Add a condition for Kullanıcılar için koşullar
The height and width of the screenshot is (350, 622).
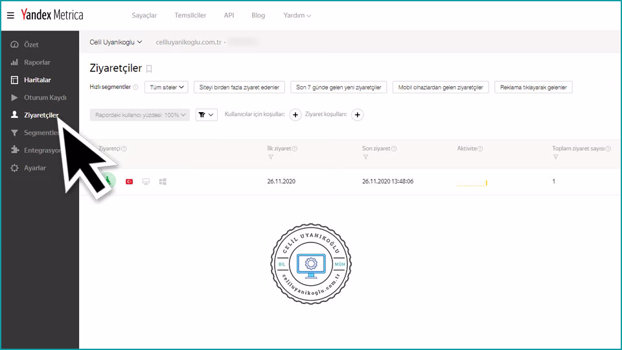pyautogui.click(x=295, y=115)
